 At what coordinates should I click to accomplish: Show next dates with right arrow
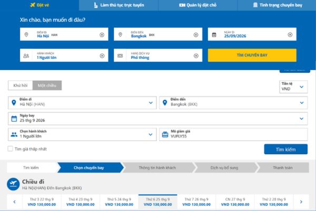coord(301,202)
